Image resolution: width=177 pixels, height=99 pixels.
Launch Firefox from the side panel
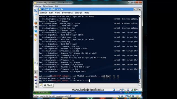36,23
